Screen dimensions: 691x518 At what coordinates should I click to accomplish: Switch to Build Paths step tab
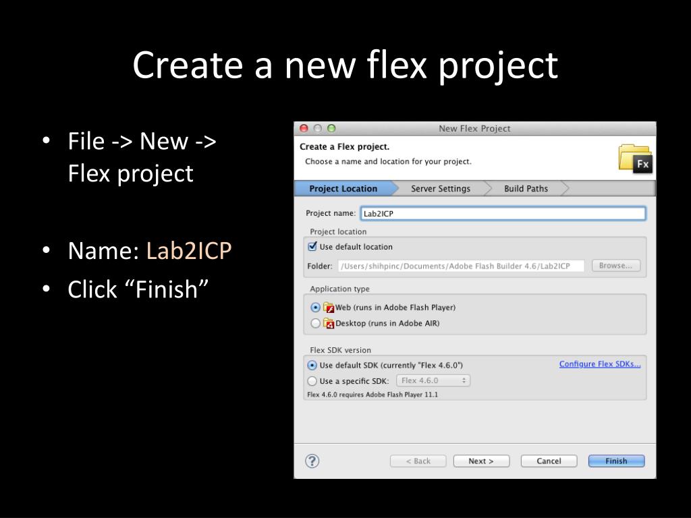(x=526, y=189)
